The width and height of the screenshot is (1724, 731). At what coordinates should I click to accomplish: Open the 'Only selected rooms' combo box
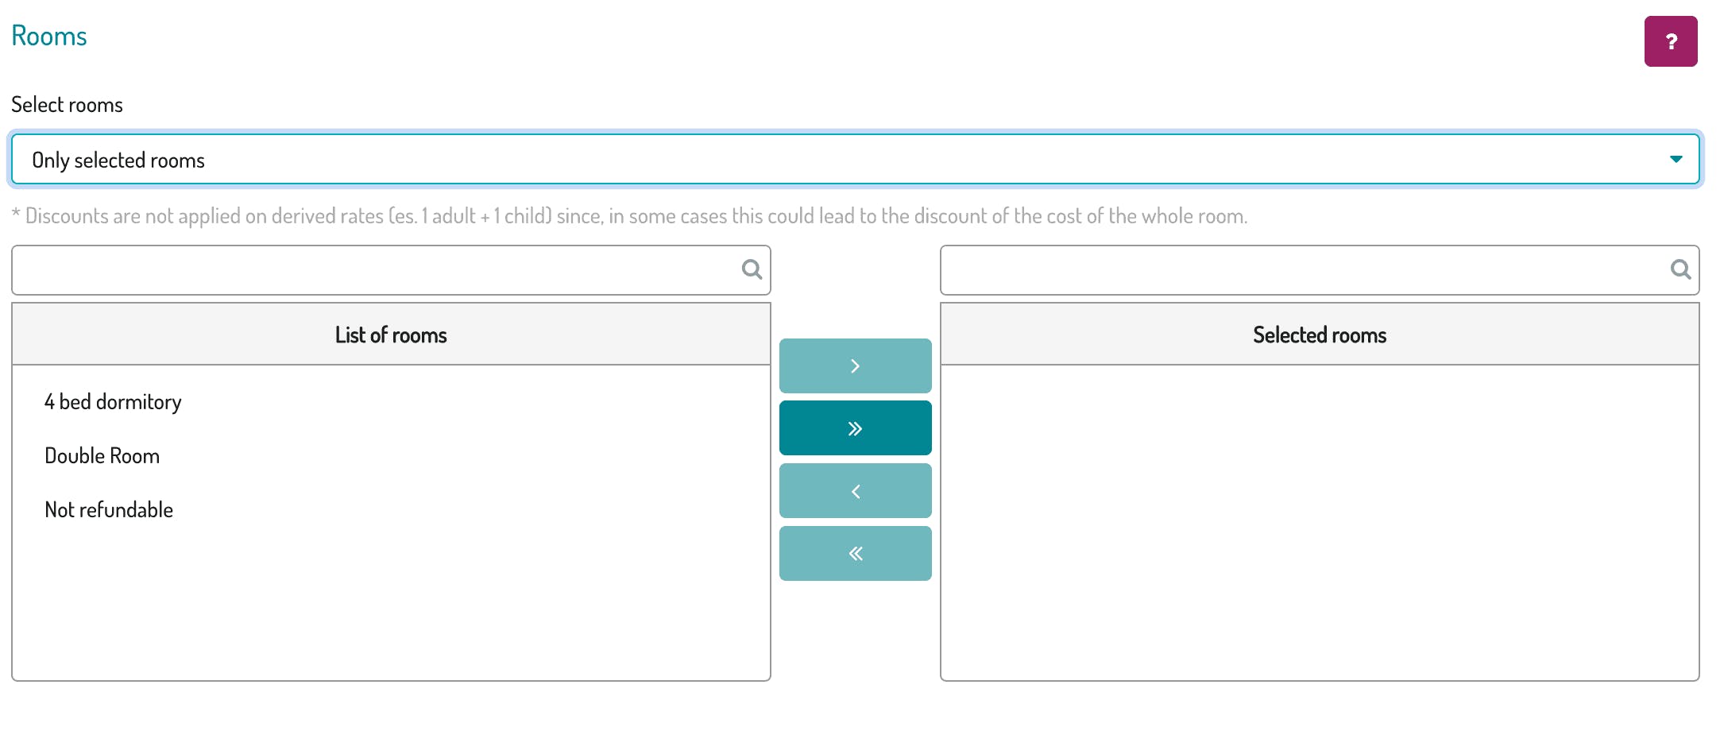tap(855, 160)
